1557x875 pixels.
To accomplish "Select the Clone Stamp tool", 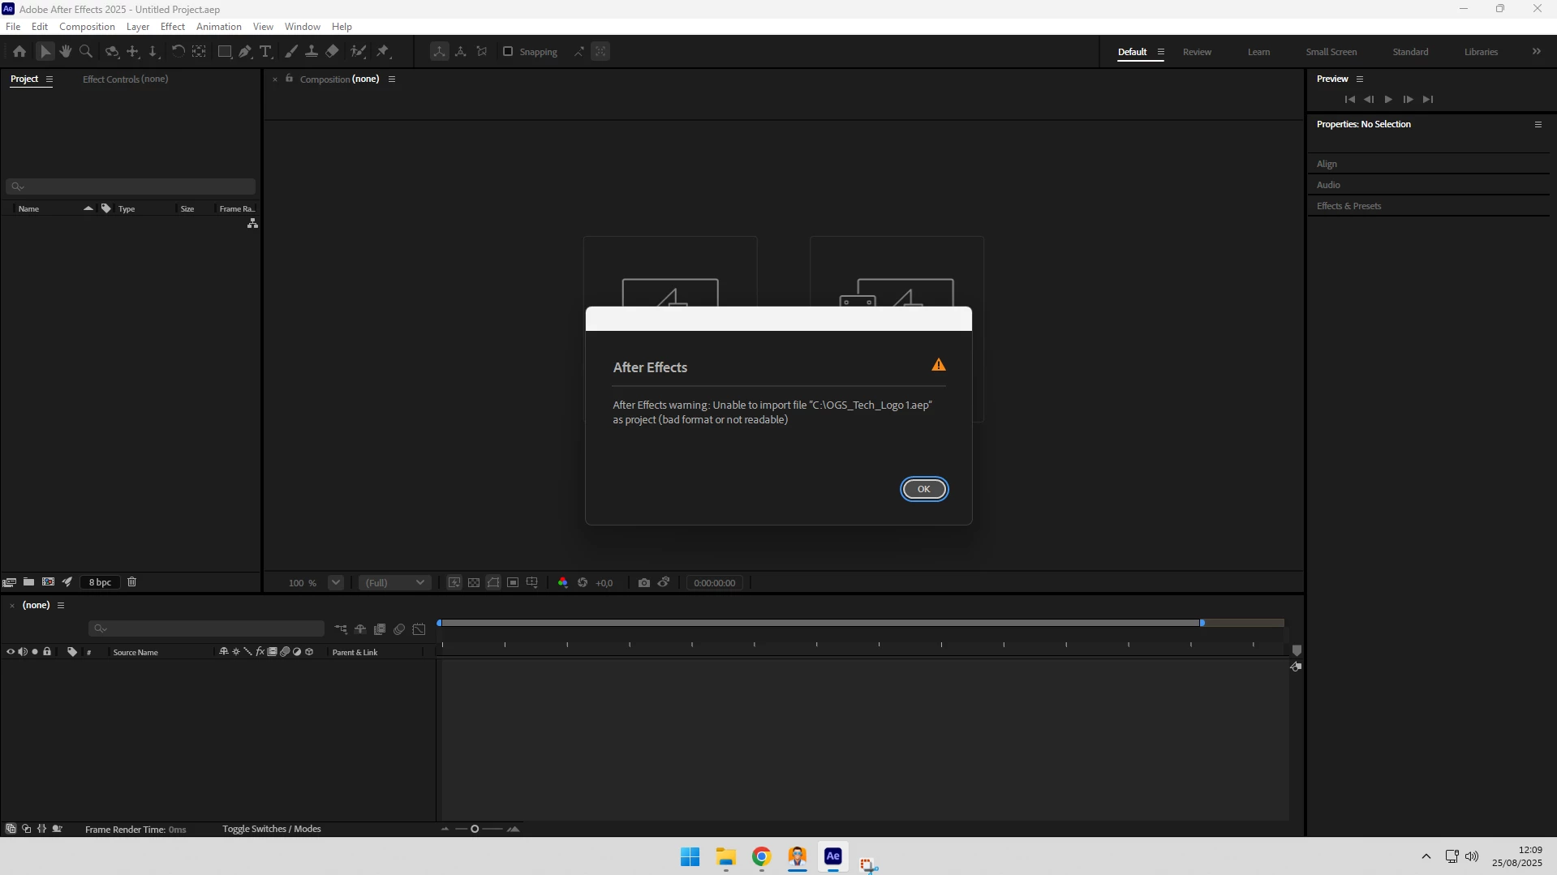I will (312, 52).
